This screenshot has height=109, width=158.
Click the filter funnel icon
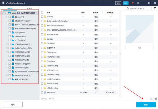point(155,8)
